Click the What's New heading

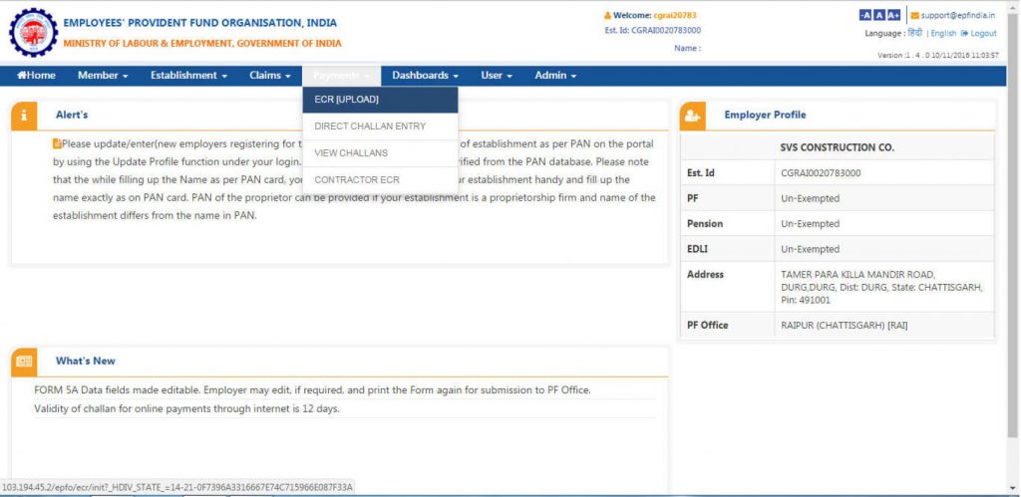coord(86,361)
